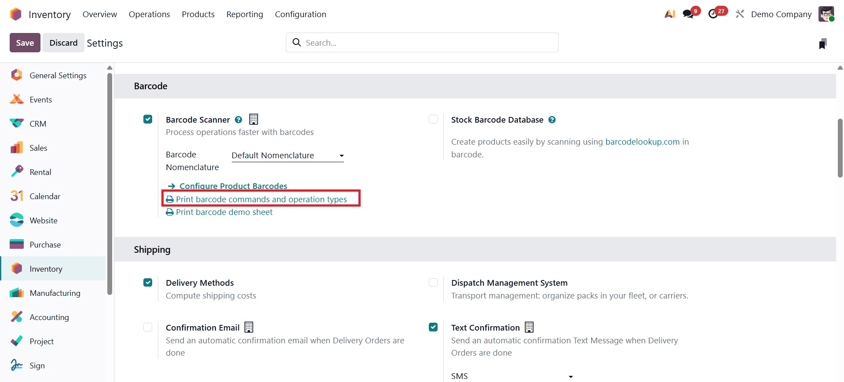The image size is (844, 382).
Task: Uncheck Text Confirmation checkbox
Action: point(433,327)
